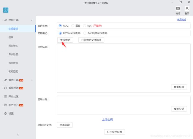Collapse the sidebar with the left arrow

click(x=18, y=135)
